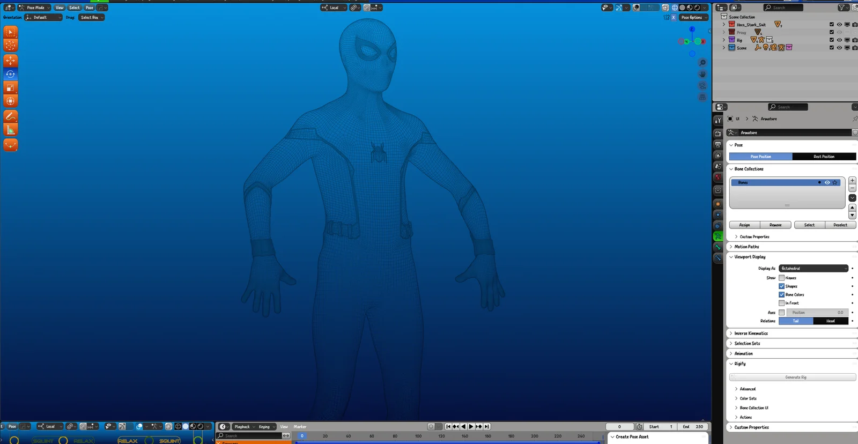Open the Bone properties tab

[718, 247]
